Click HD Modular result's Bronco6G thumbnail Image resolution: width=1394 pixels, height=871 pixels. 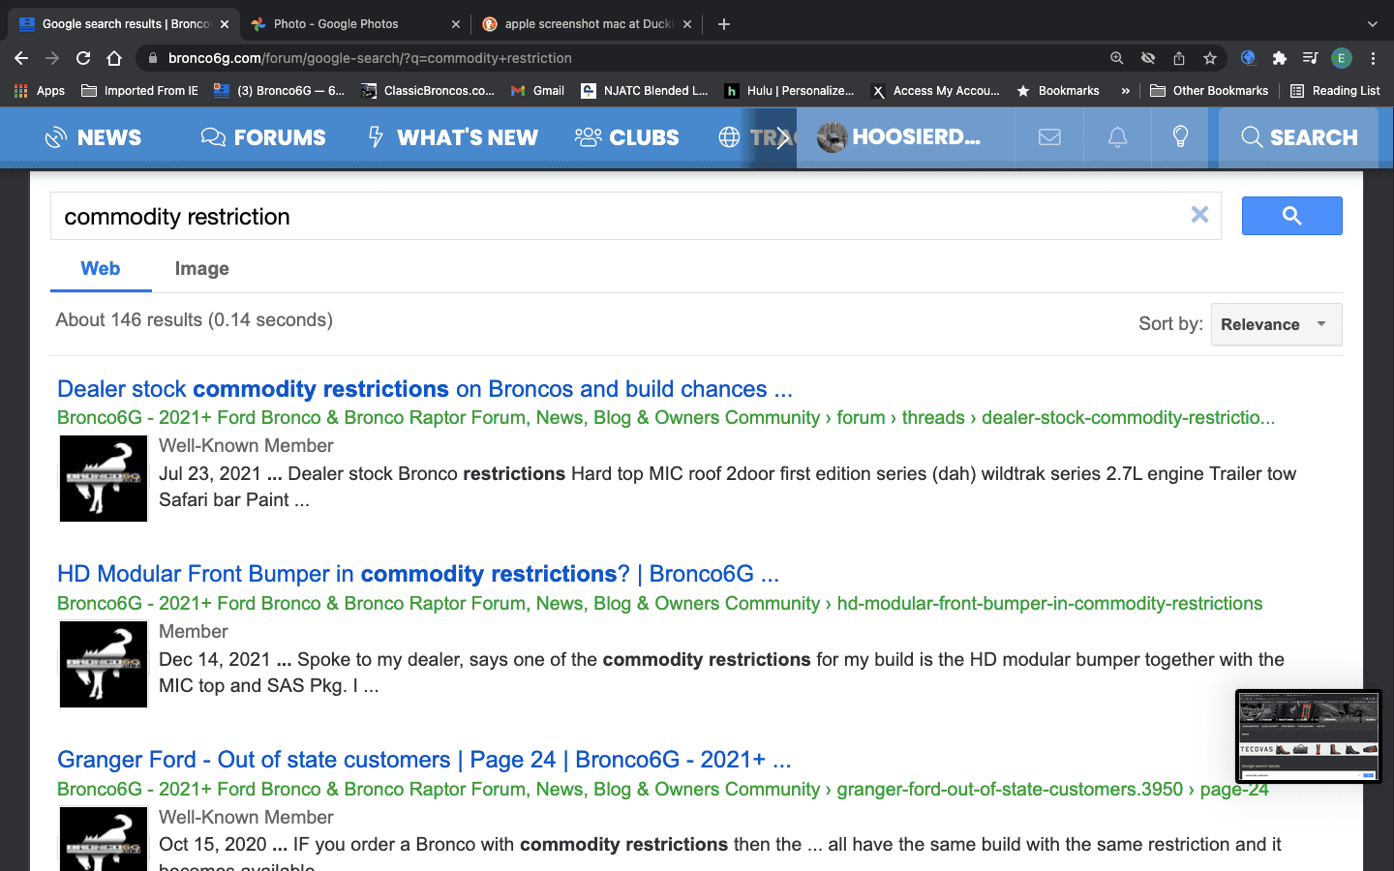(x=104, y=664)
